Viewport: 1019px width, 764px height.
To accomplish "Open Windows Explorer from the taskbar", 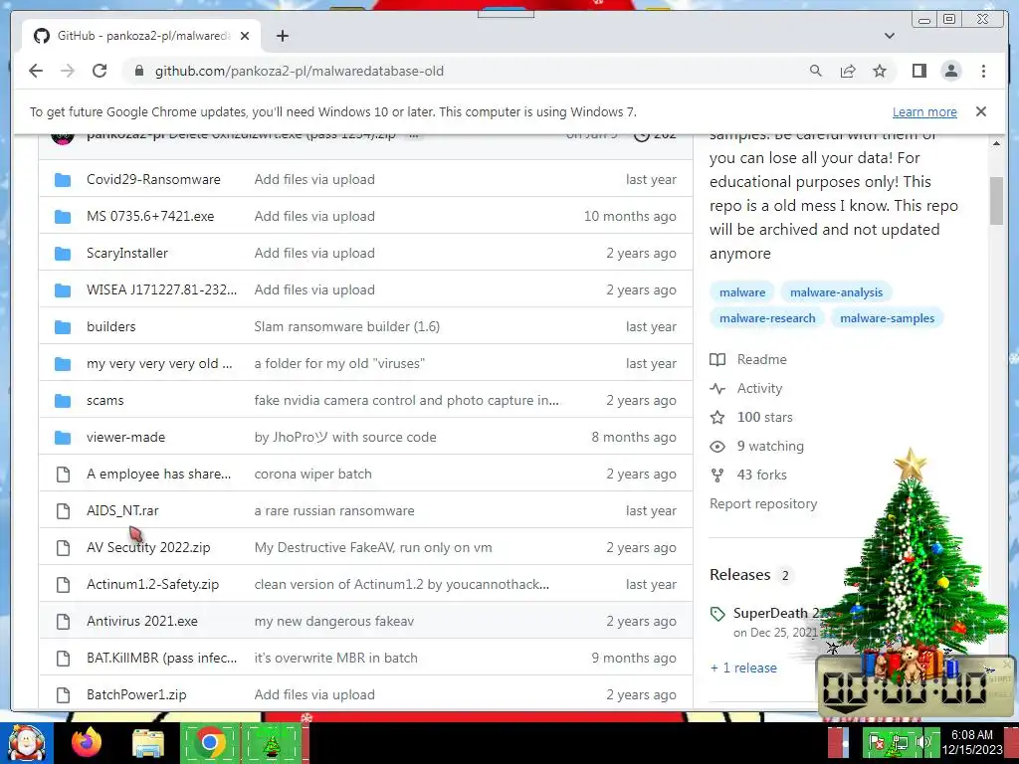I will (148, 743).
